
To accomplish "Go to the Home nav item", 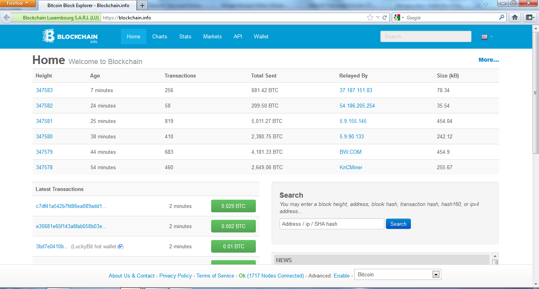I will pyautogui.click(x=134, y=36).
